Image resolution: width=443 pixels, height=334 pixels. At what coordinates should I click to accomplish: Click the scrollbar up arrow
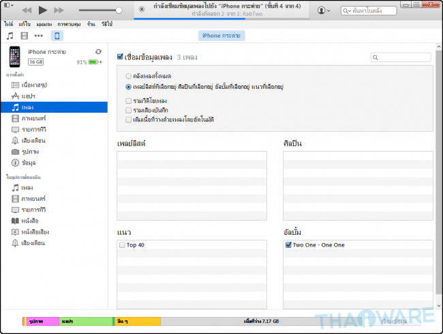(x=439, y=46)
